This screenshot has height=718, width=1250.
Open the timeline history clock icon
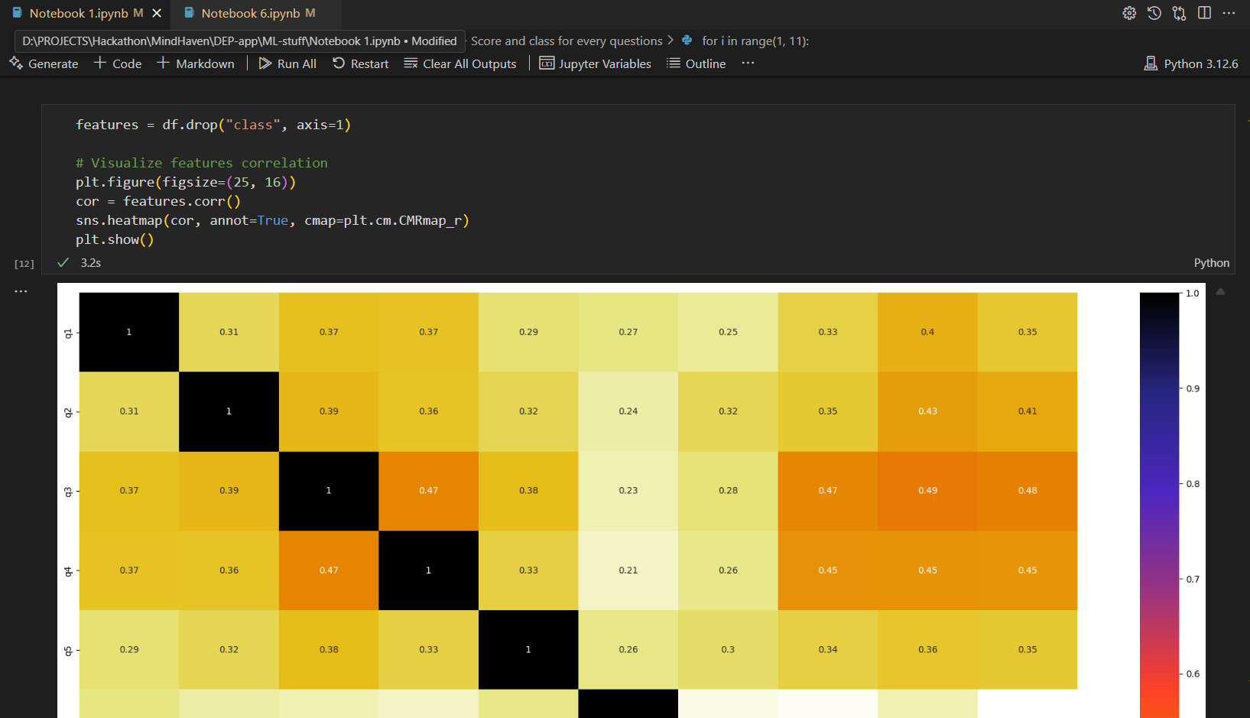point(1154,13)
